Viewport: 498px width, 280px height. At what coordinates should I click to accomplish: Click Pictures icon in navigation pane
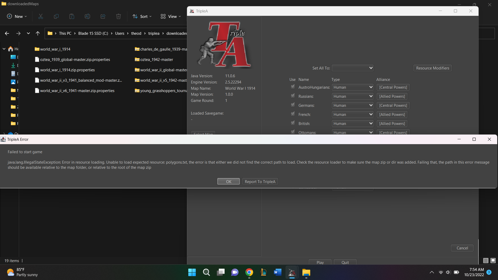click(13, 82)
